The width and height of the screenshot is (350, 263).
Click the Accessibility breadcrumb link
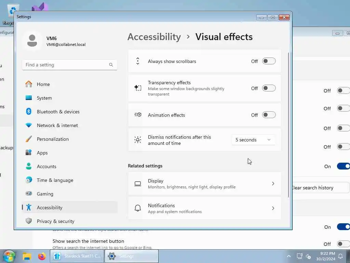(154, 37)
